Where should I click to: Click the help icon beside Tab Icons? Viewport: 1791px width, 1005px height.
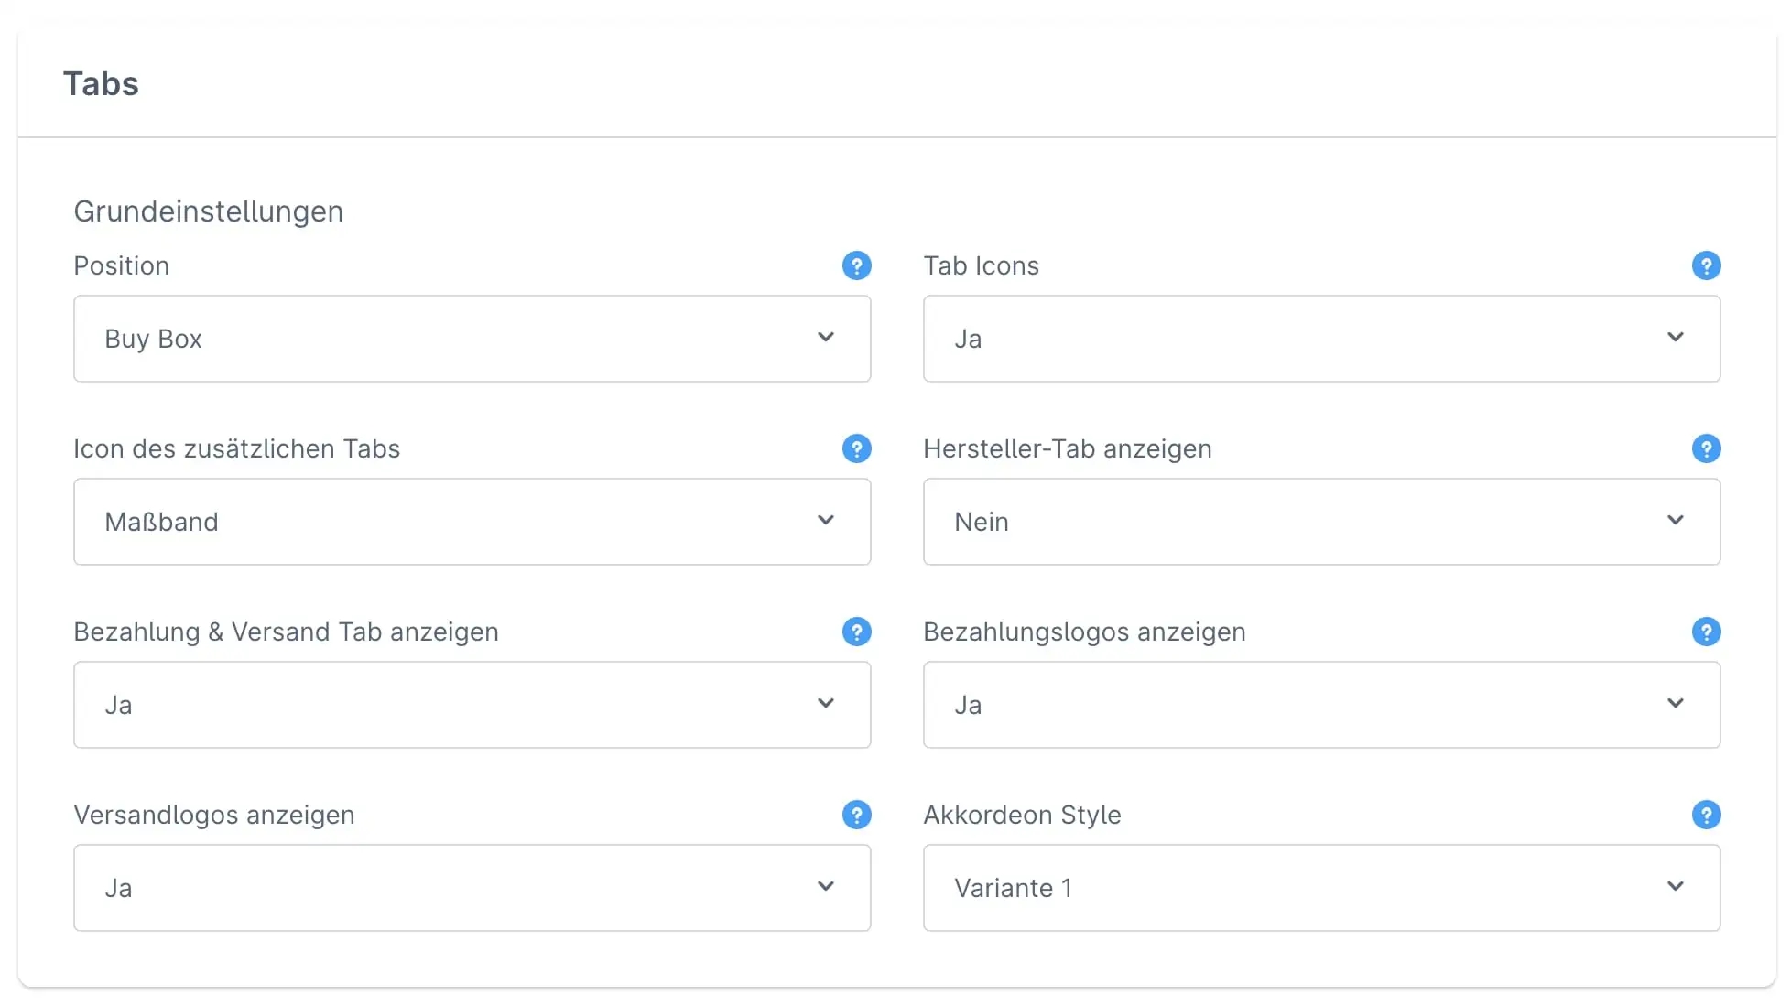pyautogui.click(x=1706, y=265)
